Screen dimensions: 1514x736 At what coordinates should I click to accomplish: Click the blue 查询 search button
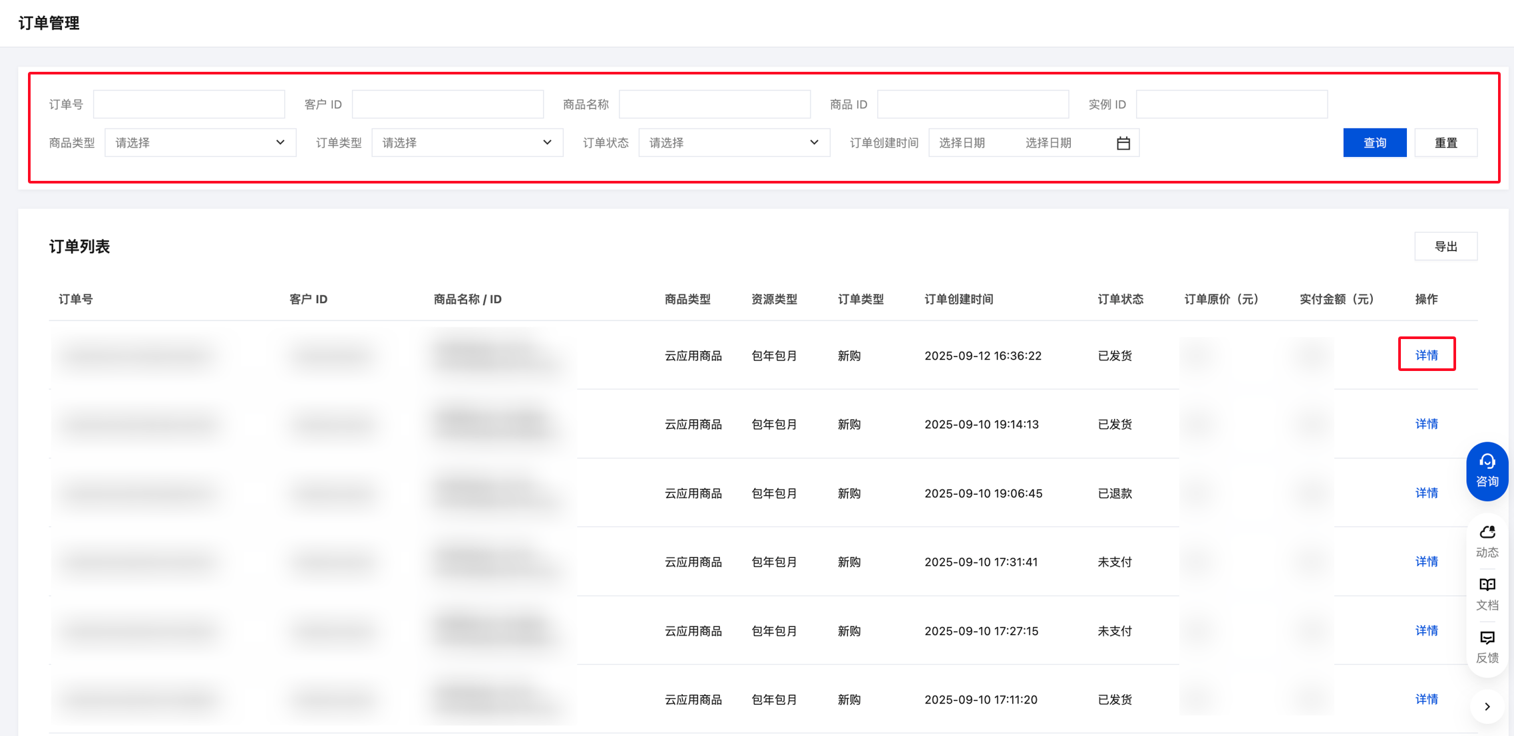[1374, 143]
